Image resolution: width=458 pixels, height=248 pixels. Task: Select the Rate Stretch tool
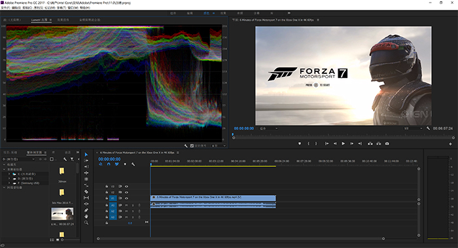point(86,185)
